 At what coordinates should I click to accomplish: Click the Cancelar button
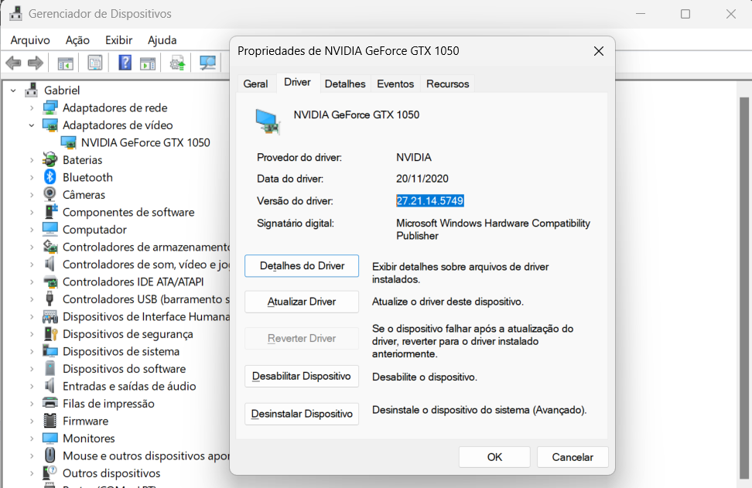[x=573, y=457]
